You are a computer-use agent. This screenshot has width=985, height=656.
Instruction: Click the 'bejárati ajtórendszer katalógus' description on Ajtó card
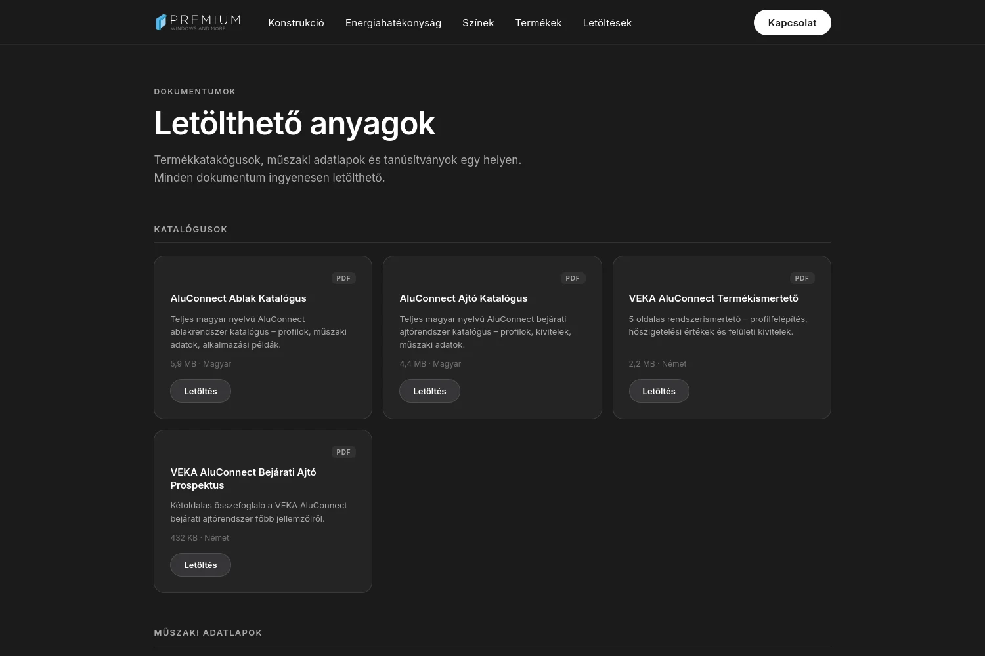tap(485, 332)
